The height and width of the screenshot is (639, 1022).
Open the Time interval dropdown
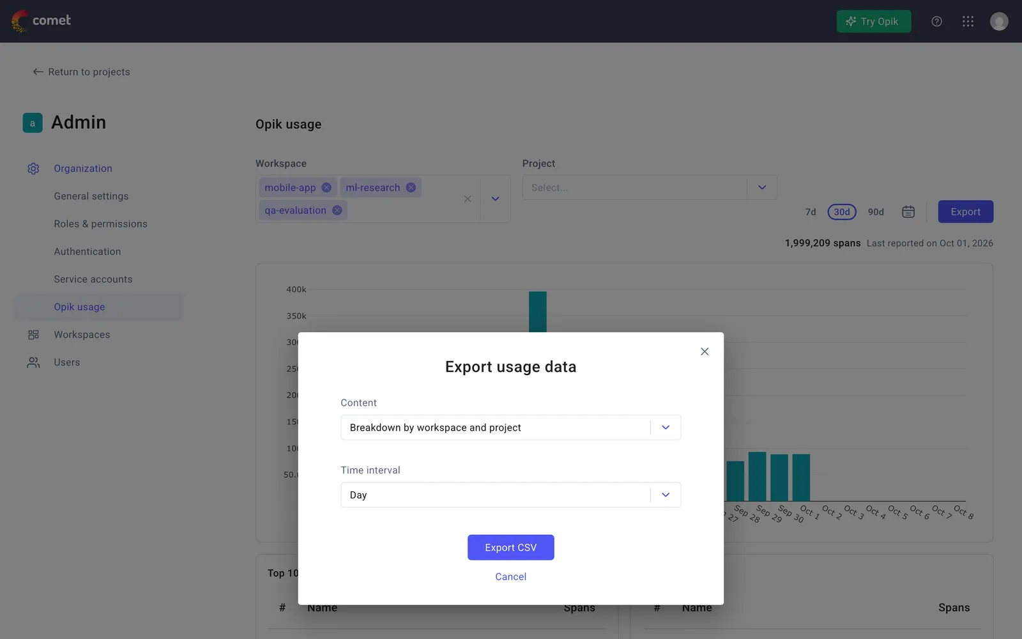point(511,495)
